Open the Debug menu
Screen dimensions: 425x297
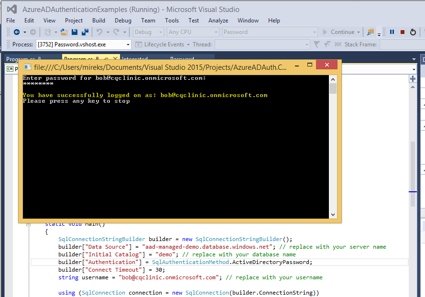coord(123,21)
